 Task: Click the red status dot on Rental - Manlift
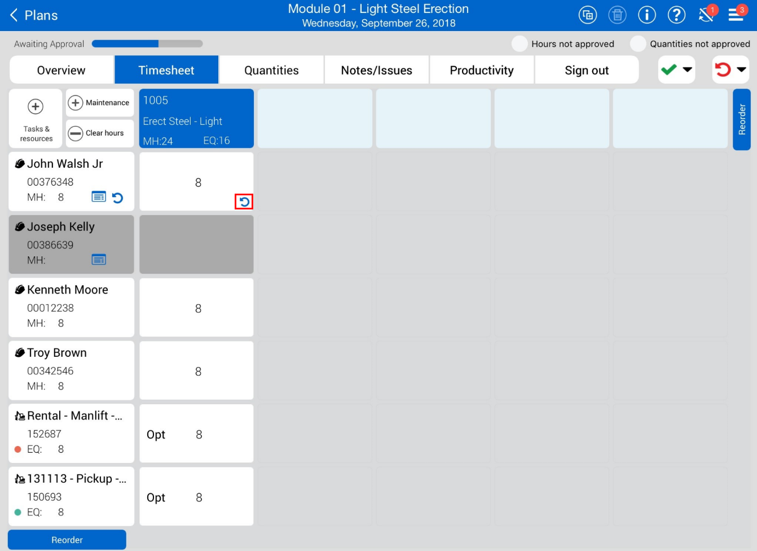pos(17,449)
